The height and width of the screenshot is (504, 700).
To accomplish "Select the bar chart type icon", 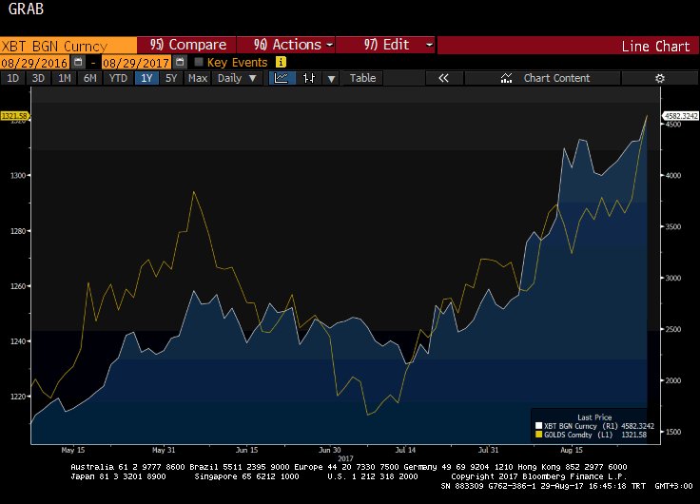I will point(309,78).
